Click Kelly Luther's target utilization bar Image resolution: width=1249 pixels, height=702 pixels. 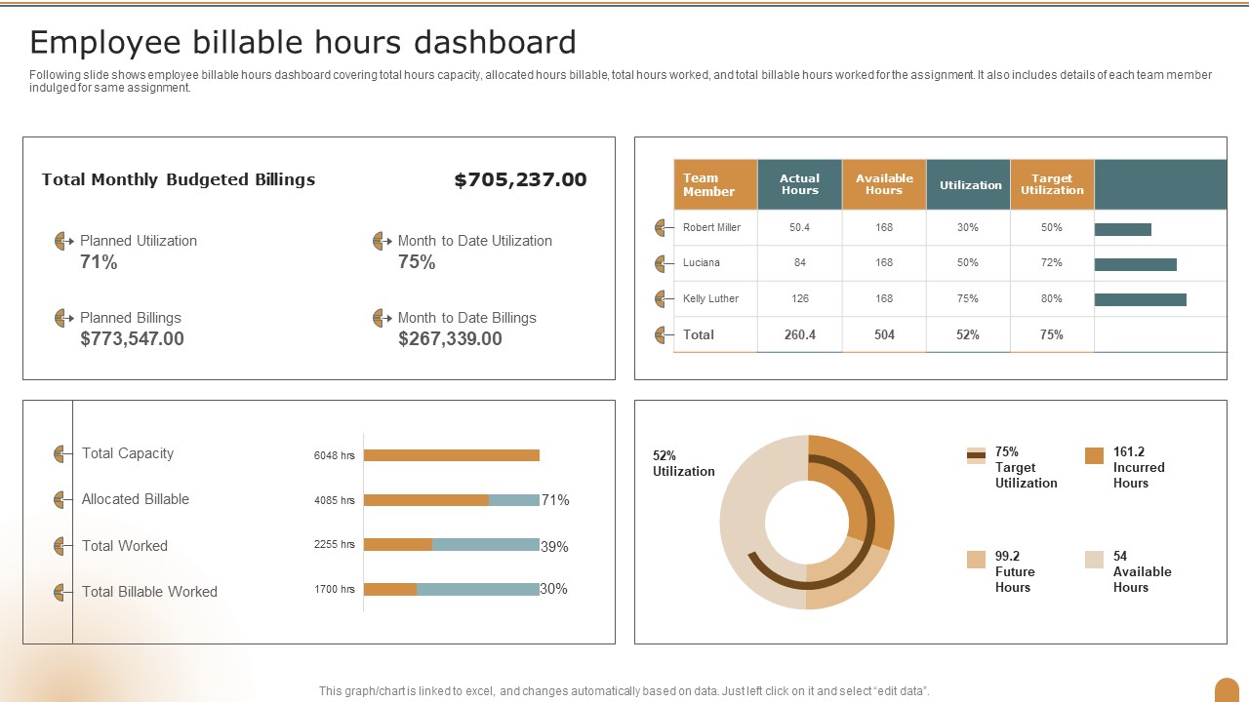(1141, 299)
